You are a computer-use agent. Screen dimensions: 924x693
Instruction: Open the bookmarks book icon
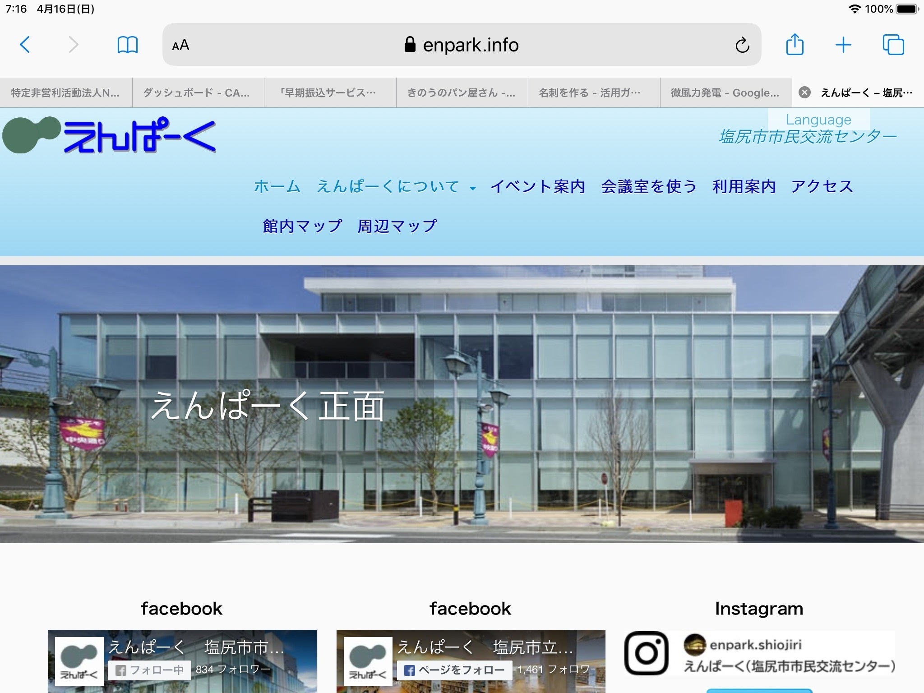coord(127,45)
